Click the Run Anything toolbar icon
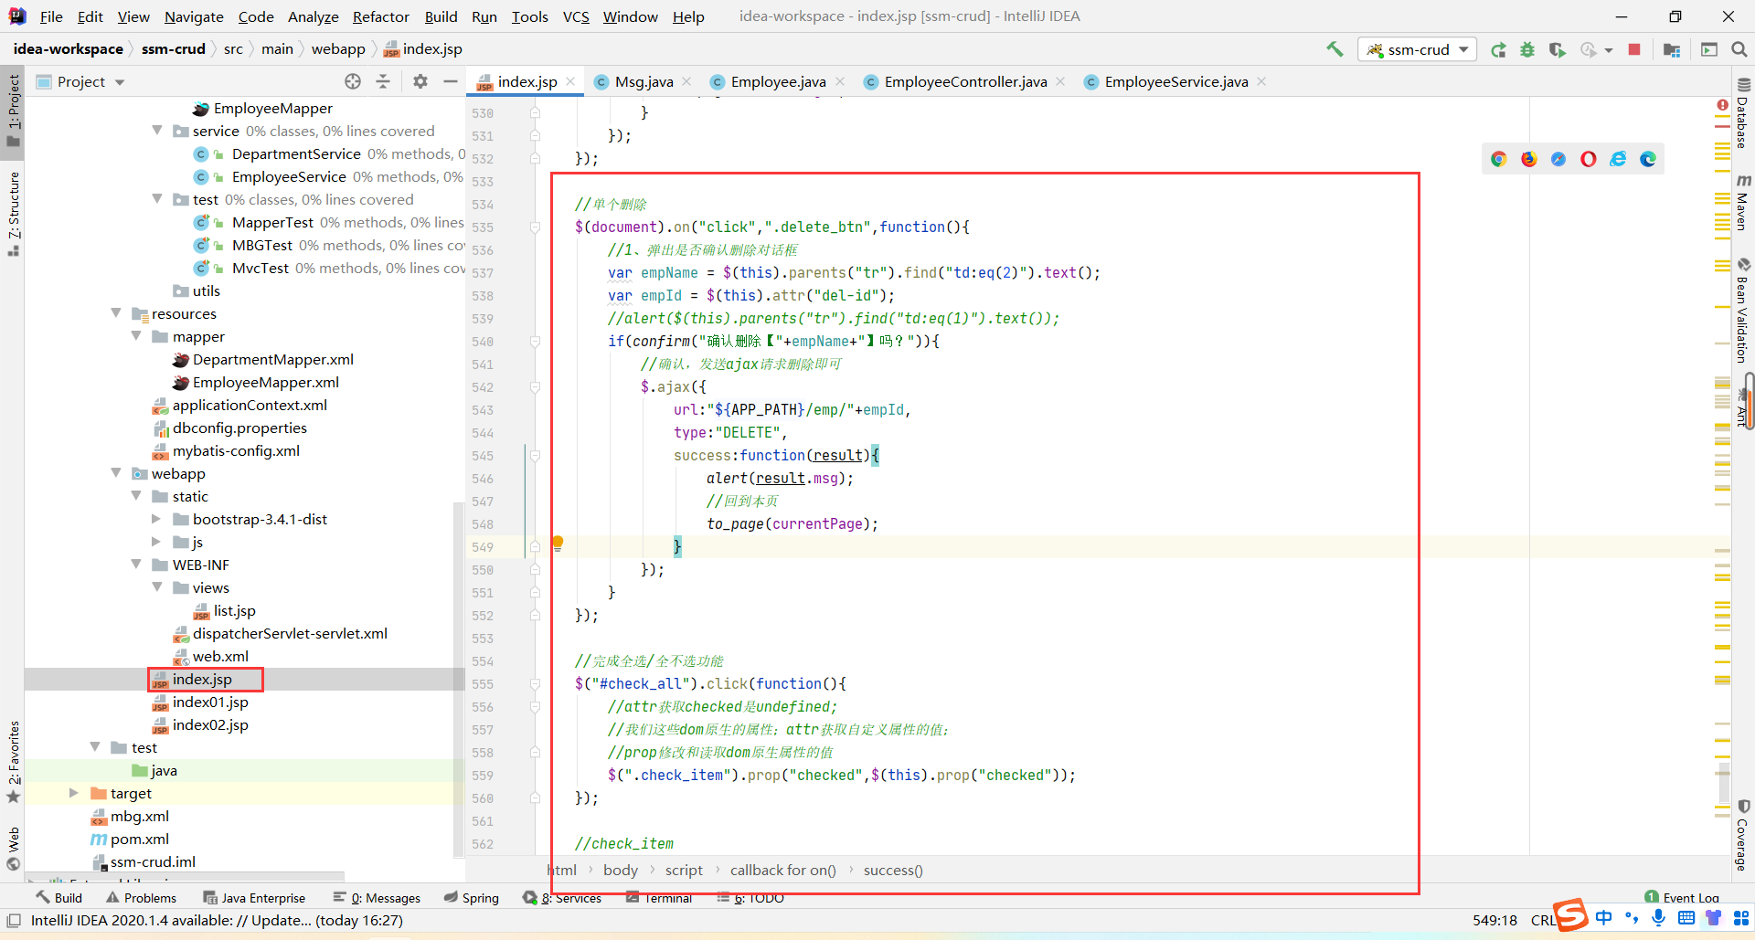 (1708, 49)
